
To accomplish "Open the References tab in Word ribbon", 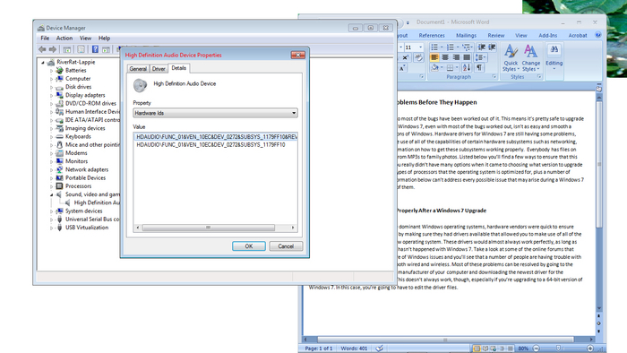I will pos(432,35).
